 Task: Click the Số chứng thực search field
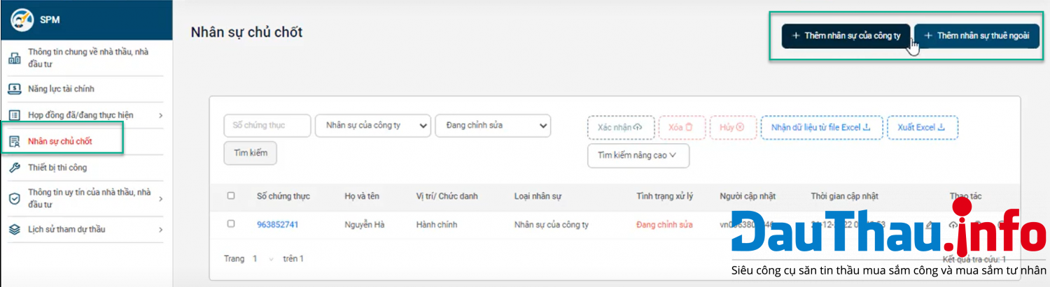point(267,126)
